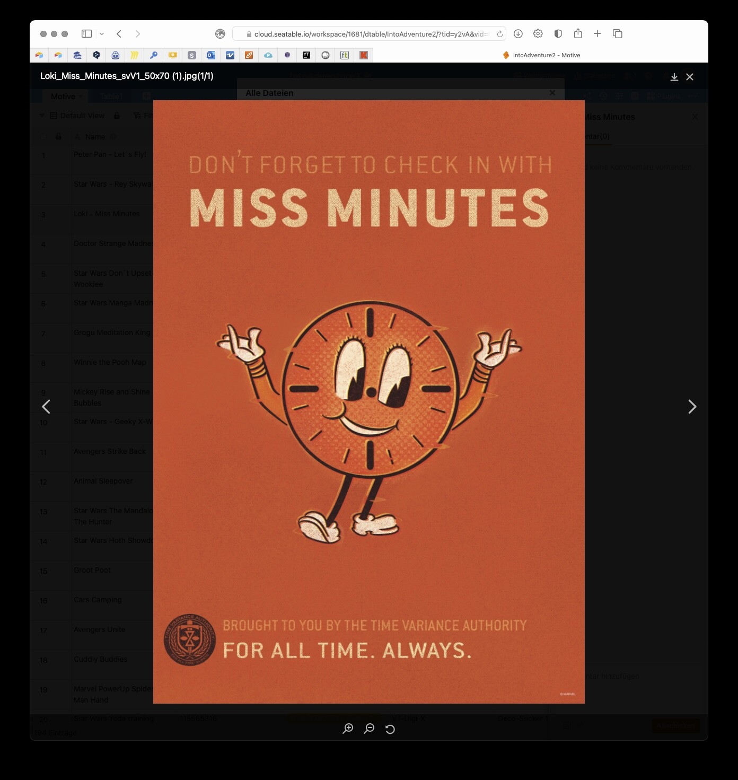Screen dimensions: 738x780
Task: Open the blue checkmark pinned tab
Action: pos(230,55)
